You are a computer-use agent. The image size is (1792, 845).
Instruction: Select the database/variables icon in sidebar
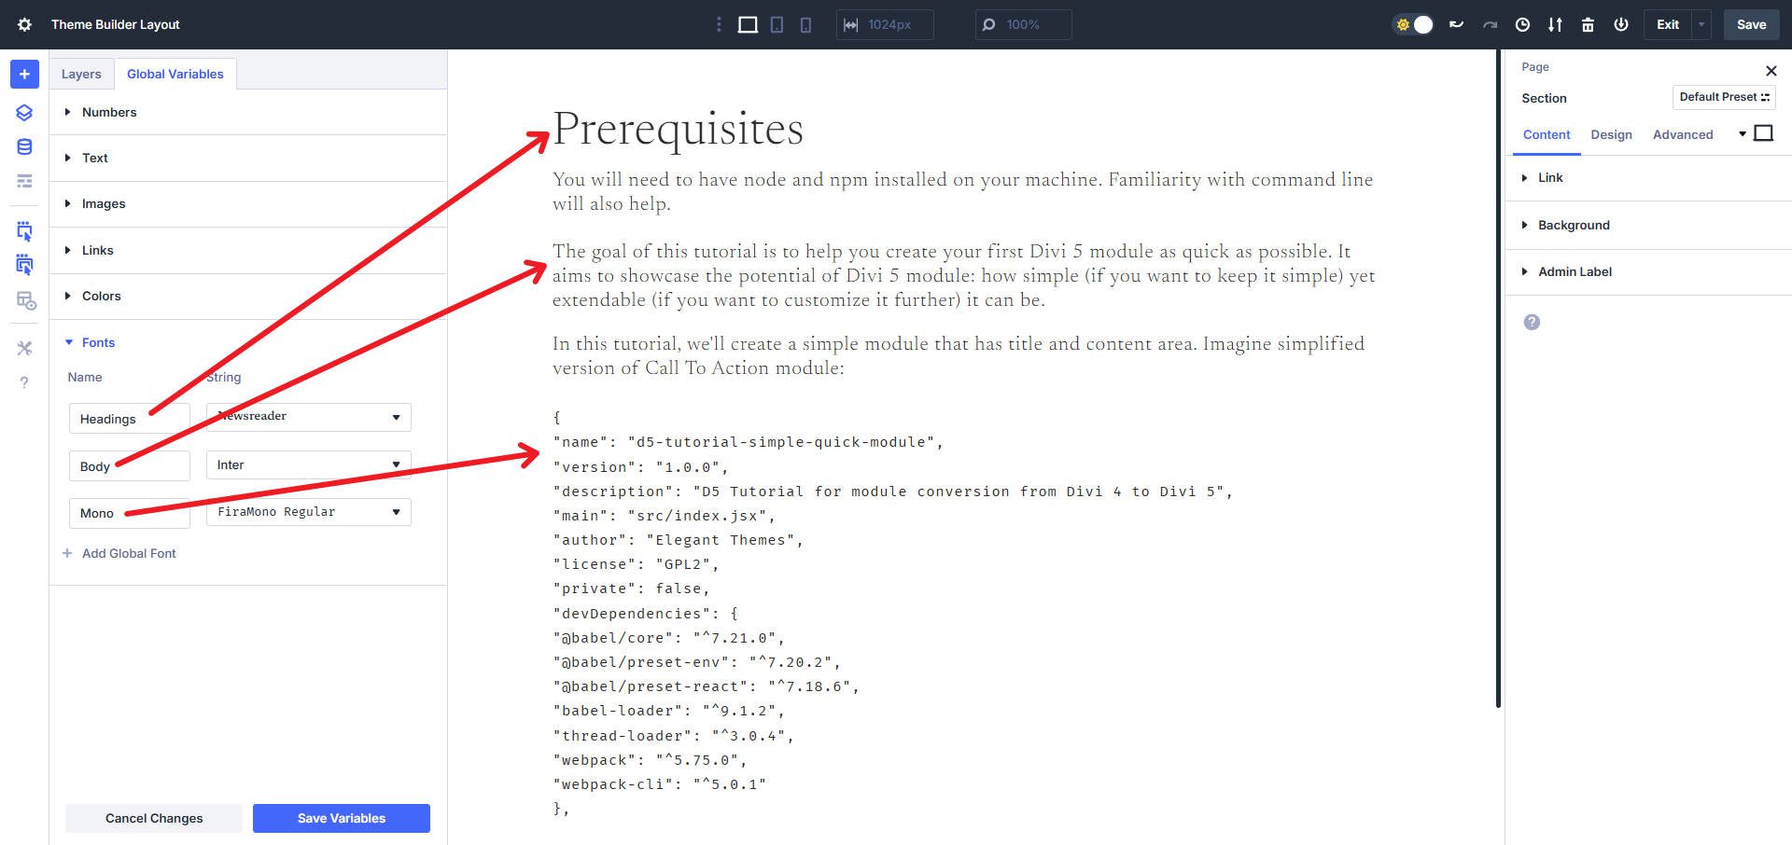(24, 146)
